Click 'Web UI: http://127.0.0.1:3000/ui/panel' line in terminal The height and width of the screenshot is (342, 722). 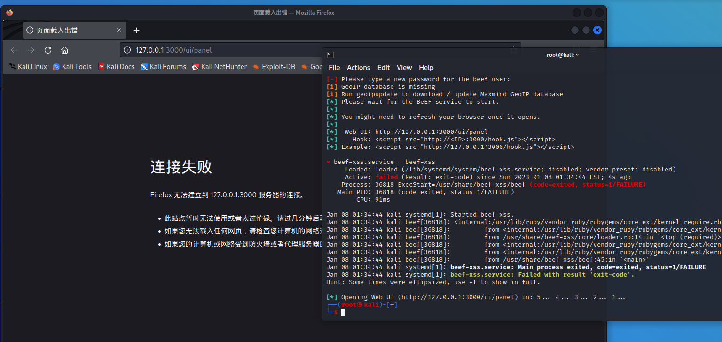(416, 132)
